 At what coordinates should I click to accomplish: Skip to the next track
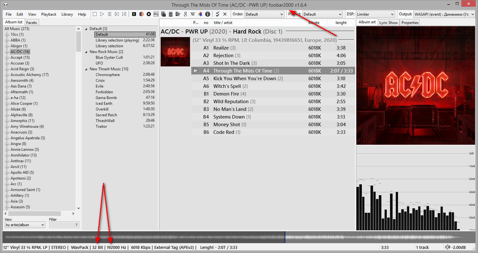(x=124, y=14)
